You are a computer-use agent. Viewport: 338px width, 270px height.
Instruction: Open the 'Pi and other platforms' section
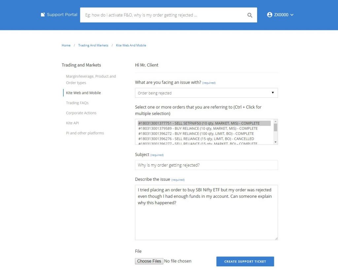85,133
